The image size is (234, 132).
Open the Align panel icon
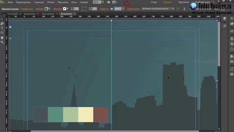pos(231,38)
